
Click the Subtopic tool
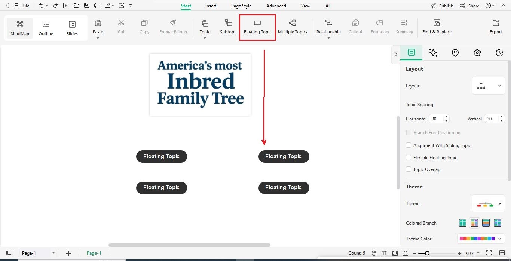tap(229, 27)
